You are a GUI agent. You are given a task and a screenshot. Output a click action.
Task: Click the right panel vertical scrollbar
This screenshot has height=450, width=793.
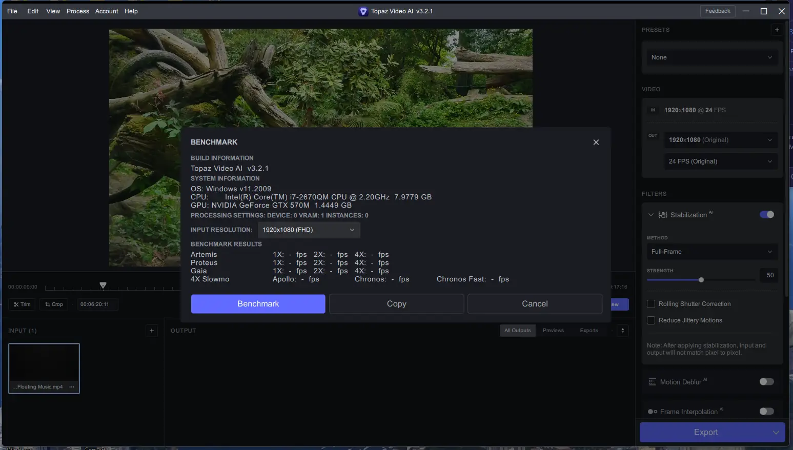pos(787,159)
